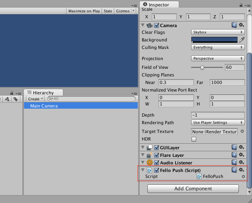Click the Camera component icon
252x203 pixels.
(149, 25)
